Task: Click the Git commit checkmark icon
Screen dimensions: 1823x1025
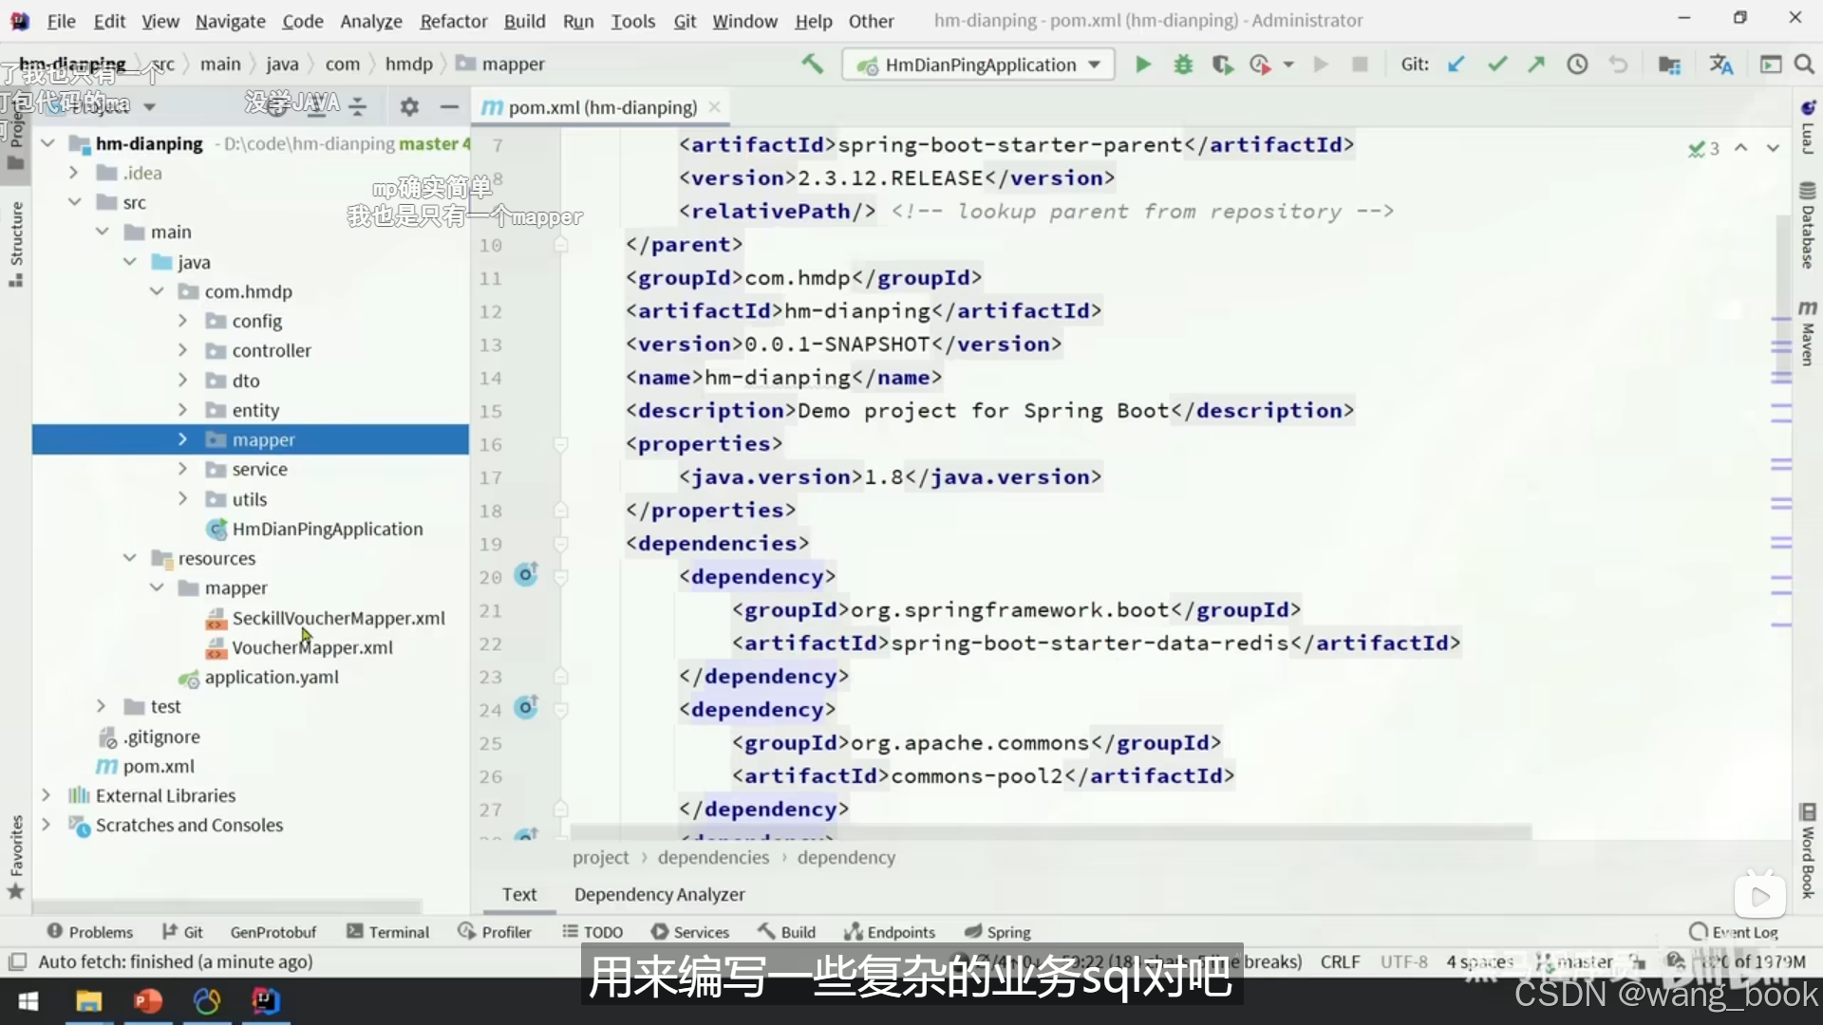Action: tap(1497, 65)
